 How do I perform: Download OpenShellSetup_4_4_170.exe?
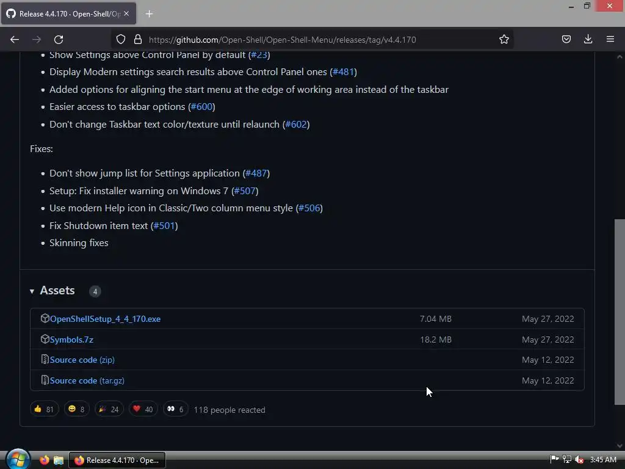105,319
